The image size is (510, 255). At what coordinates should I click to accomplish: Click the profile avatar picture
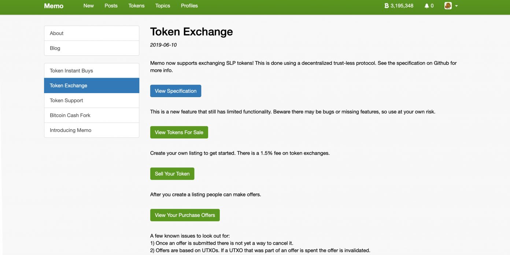pyautogui.click(x=448, y=6)
